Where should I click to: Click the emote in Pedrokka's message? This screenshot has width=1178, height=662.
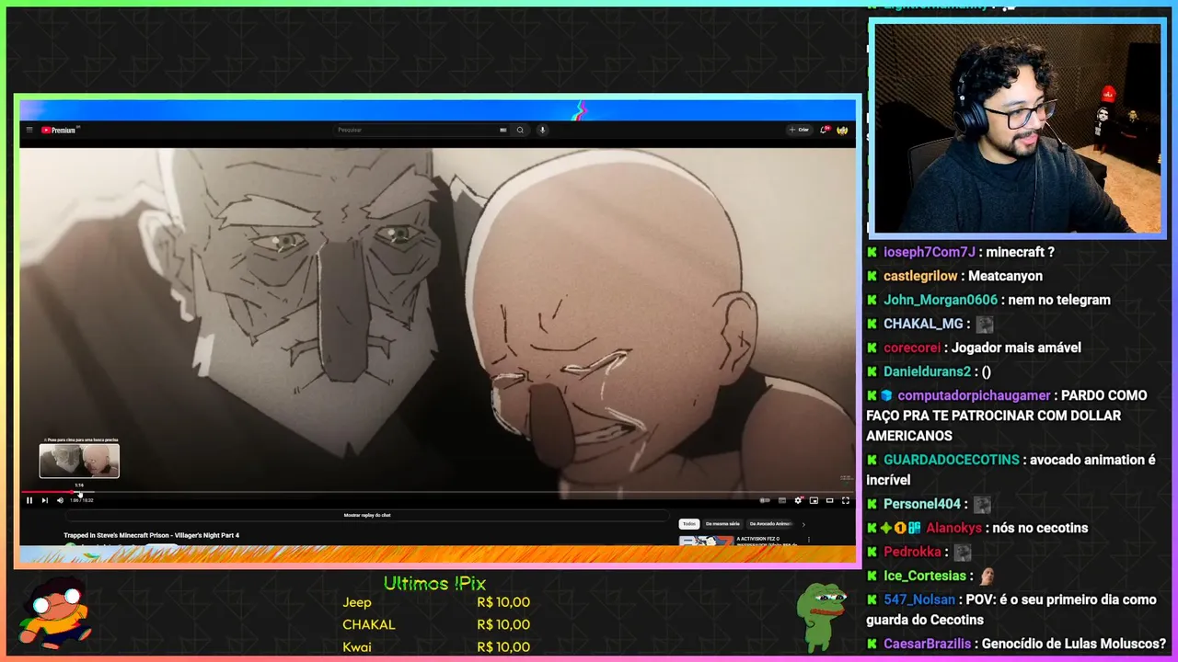pyautogui.click(x=963, y=552)
